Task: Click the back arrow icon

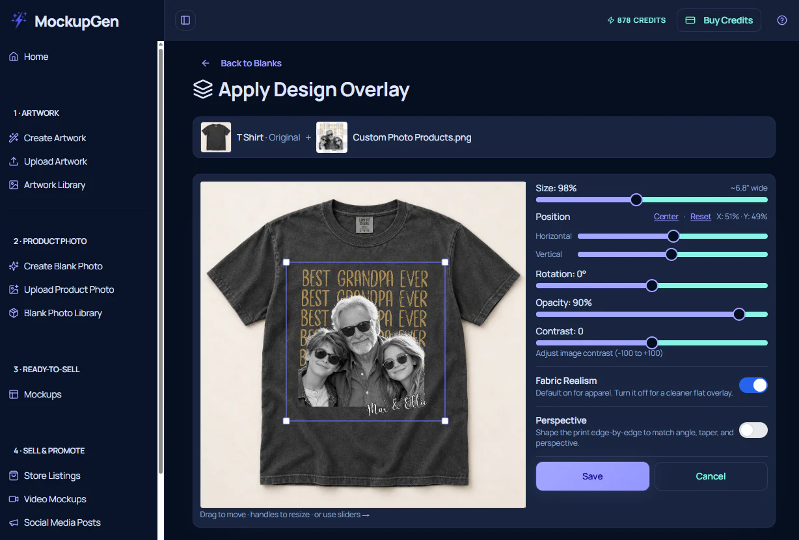Action: [x=206, y=63]
